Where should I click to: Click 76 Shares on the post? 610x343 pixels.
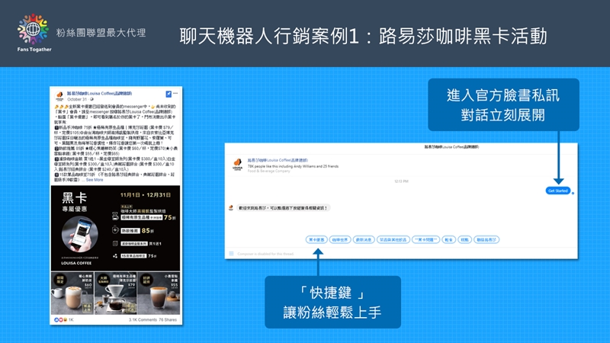click(168, 319)
